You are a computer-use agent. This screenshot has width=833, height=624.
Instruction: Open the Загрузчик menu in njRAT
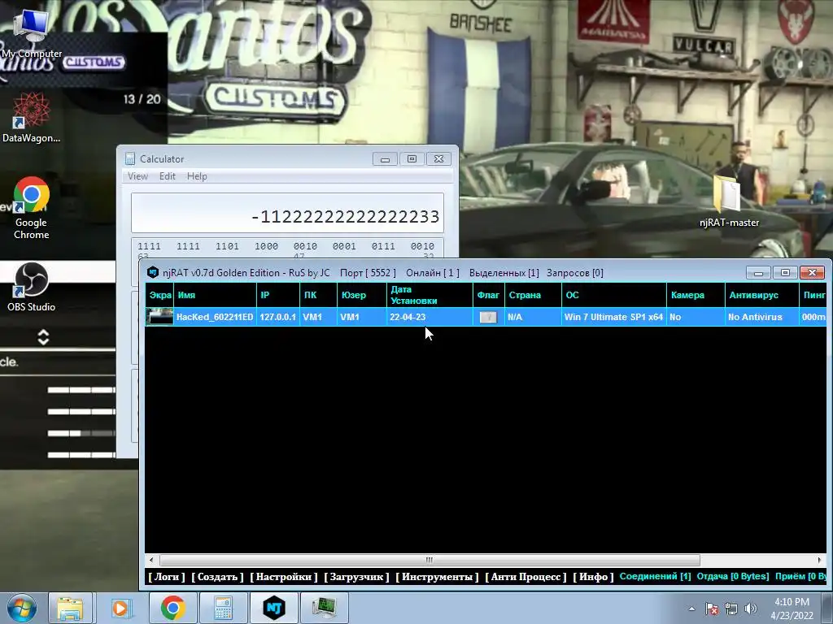[x=356, y=577]
